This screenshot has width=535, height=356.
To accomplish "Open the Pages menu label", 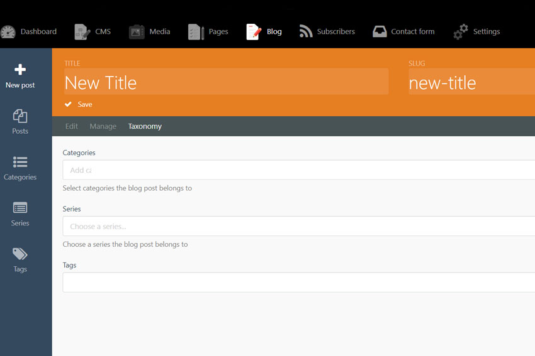I will (x=218, y=31).
